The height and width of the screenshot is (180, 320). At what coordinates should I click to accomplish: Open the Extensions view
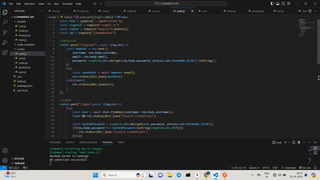tap(5, 52)
